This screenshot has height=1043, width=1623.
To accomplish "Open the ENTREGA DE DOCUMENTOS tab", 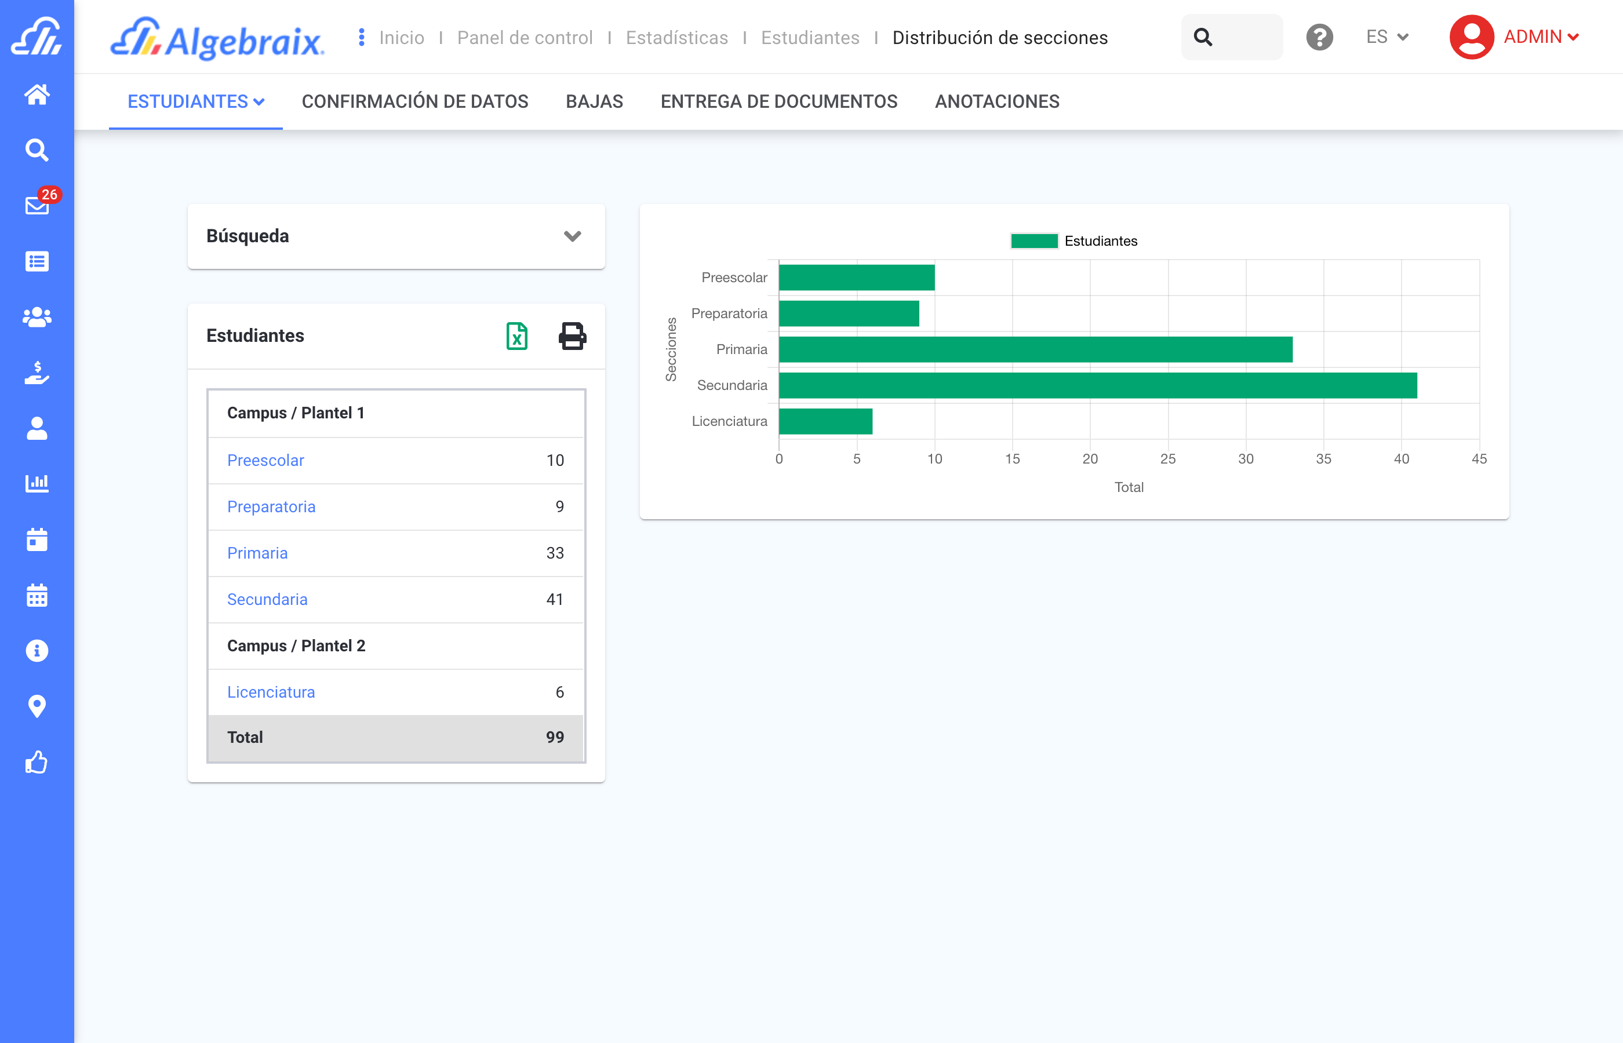I will [x=778, y=101].
